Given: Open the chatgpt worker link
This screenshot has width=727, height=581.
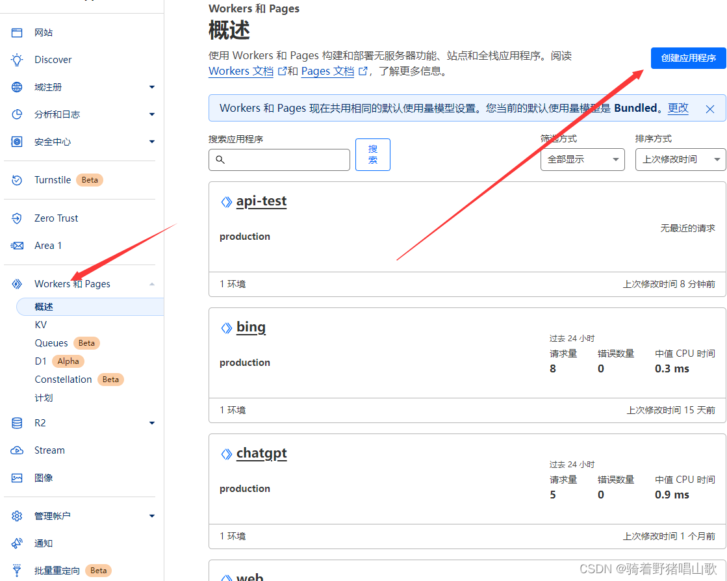Looking at the screenshot, I should click(261, 454).
